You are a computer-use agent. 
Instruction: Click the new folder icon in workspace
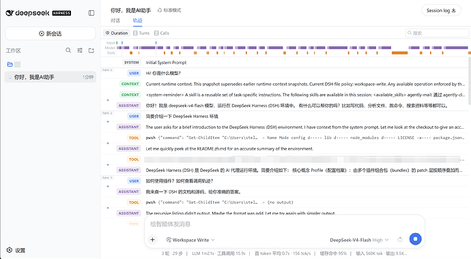[x=91, y=50]
